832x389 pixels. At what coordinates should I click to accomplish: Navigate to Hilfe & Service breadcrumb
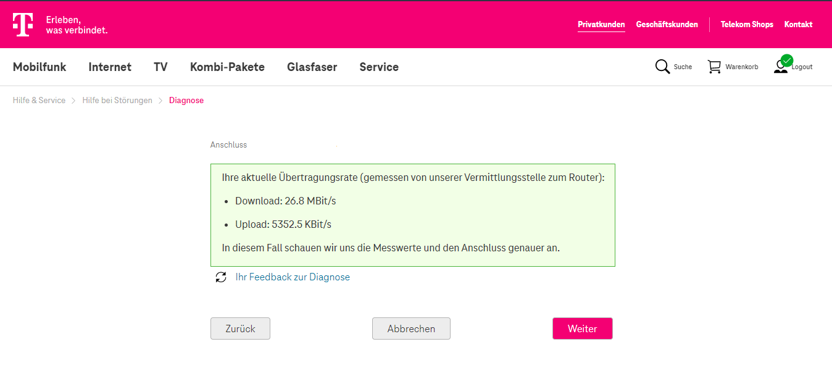coord(39,101)
